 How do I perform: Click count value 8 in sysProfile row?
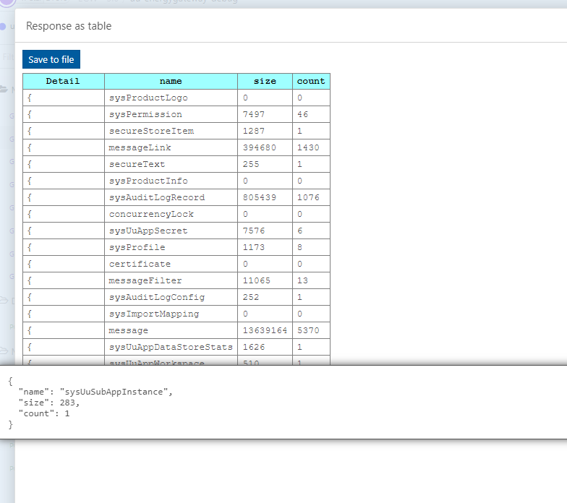[x=299, y=247]
